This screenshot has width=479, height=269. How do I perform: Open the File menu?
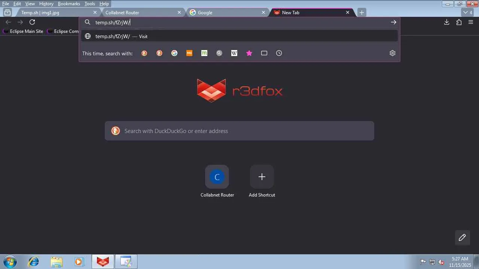click(6, 4)
